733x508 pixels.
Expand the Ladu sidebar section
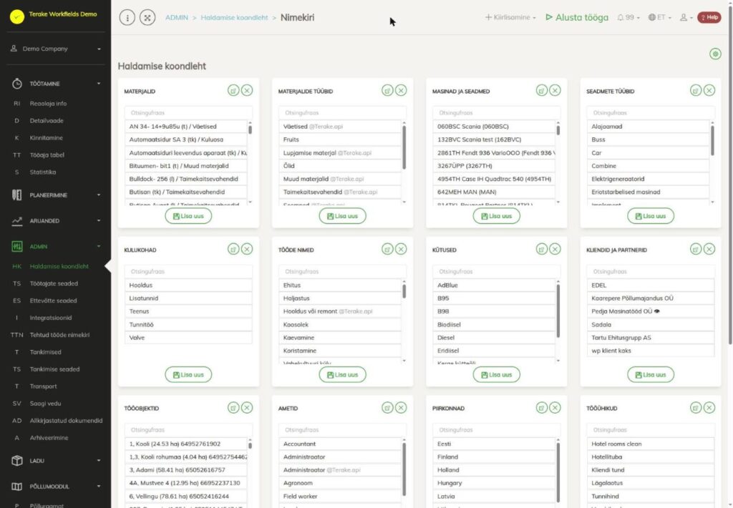(56, 461)
